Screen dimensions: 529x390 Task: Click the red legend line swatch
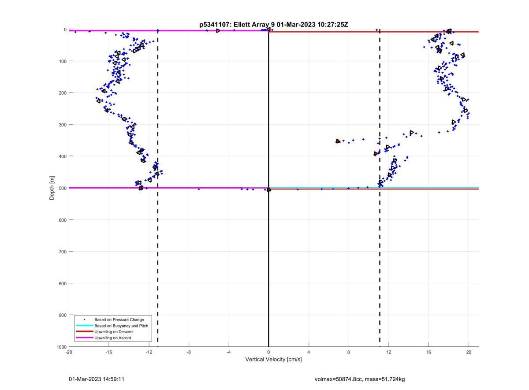(x=84, y=332)
